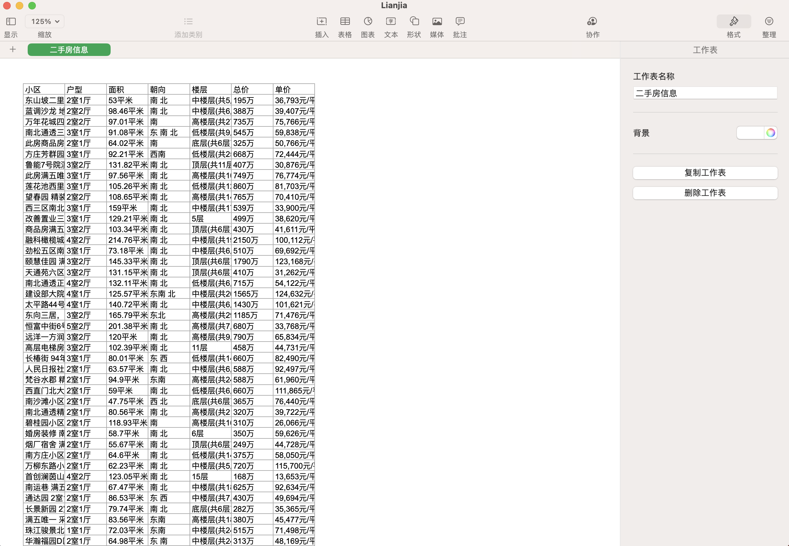Select cell 97.56平米
The width and height of the screenshot is (789, 546).
(128, 175)
